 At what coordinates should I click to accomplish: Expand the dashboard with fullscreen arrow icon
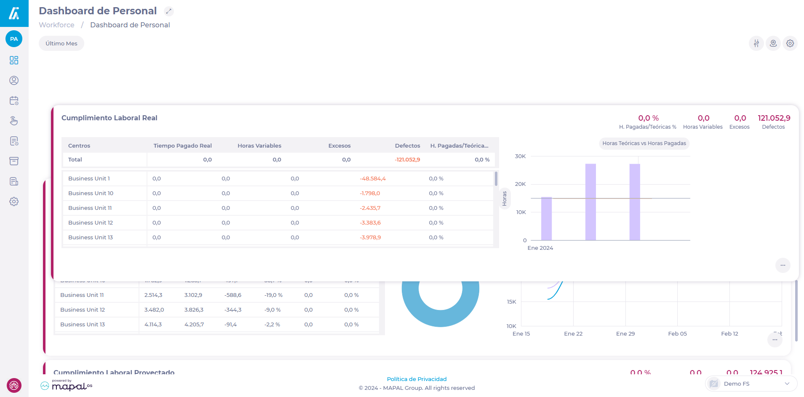pyautogui.click(x=168, y=11)
